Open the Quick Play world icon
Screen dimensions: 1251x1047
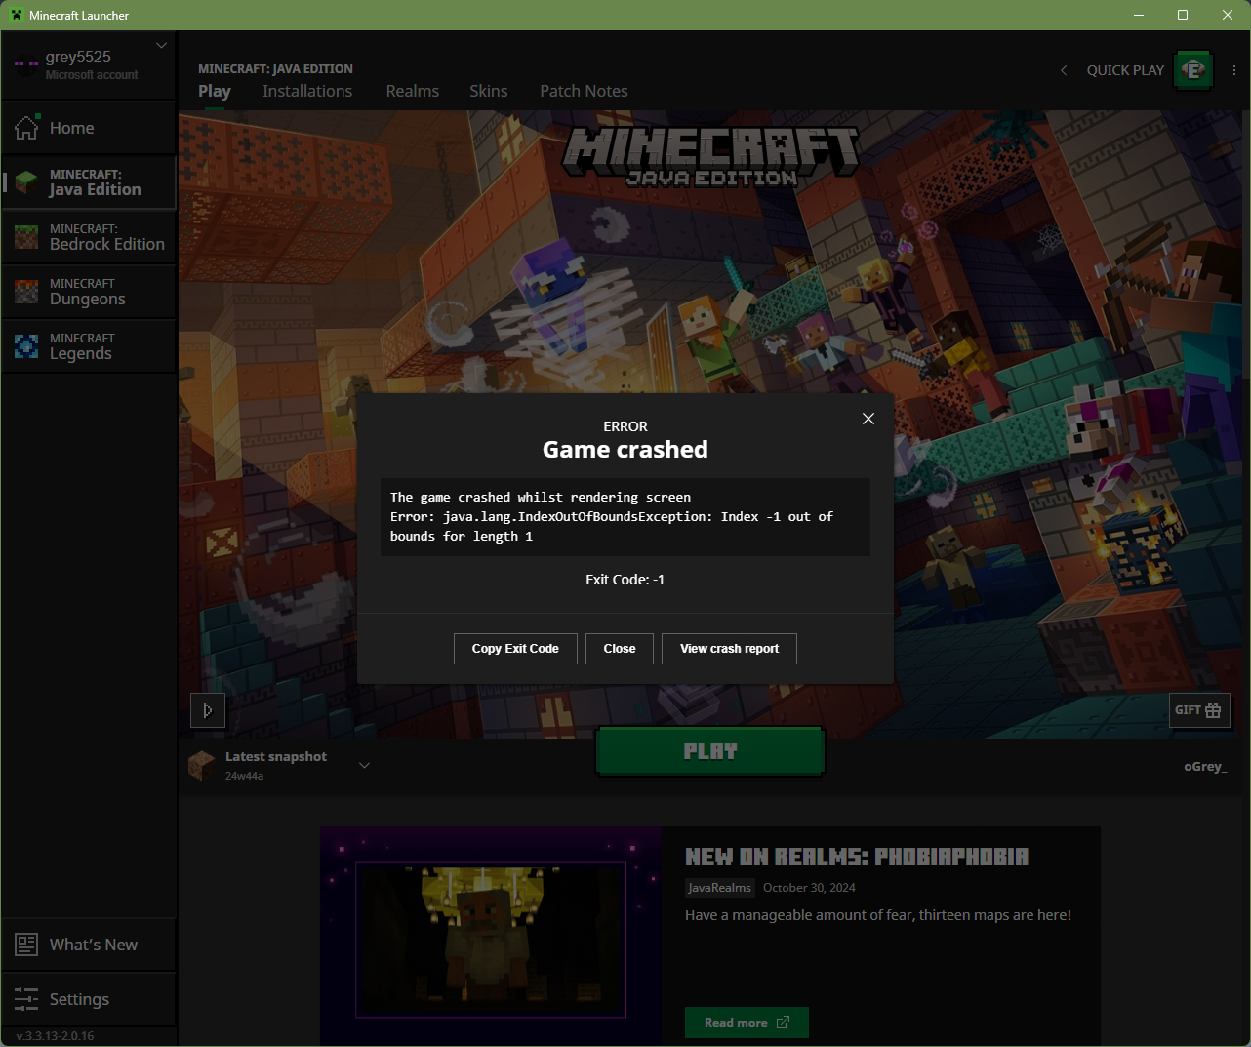1193,70
